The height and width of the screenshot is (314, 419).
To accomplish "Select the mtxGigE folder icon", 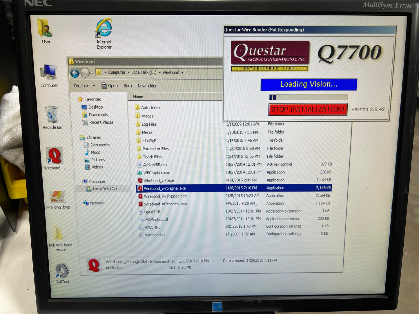I will 139,140.
